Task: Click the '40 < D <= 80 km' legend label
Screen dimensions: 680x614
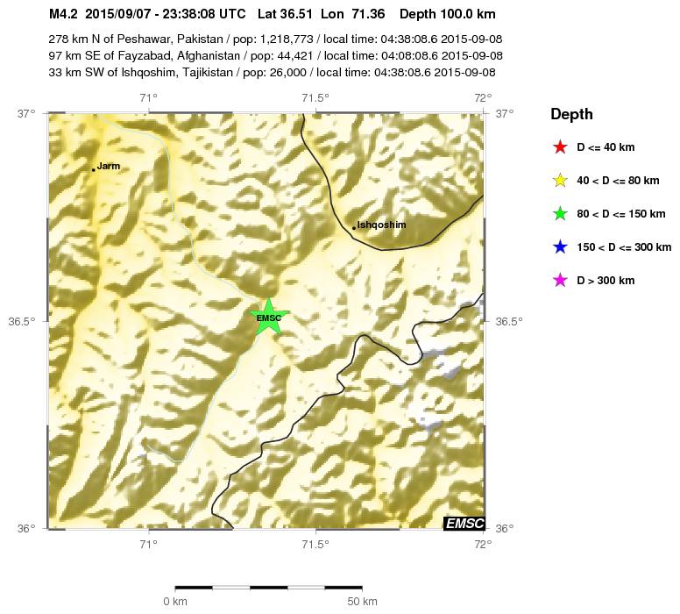Action: click(618, 181)
